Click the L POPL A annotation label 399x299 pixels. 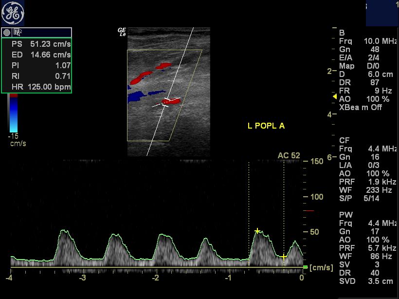[266, 126]
